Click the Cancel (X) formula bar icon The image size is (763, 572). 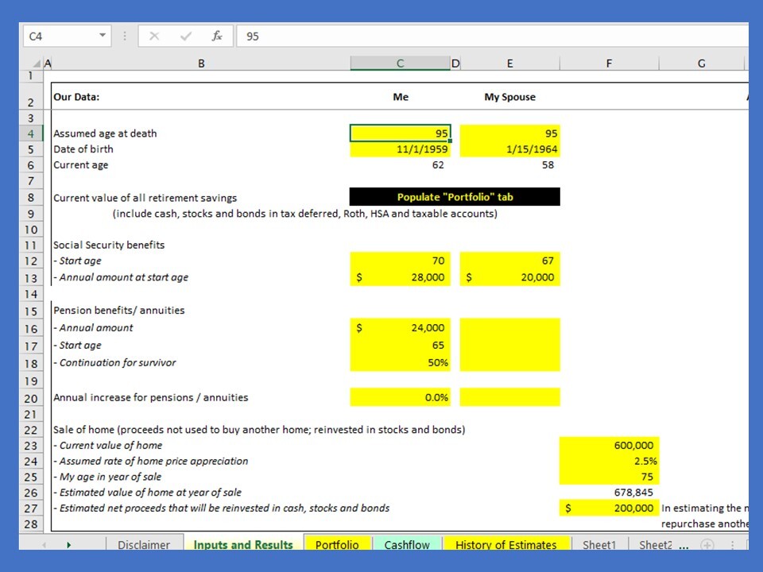click(x=154, y=36)
